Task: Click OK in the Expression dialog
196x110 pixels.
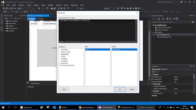Action: 120,89
